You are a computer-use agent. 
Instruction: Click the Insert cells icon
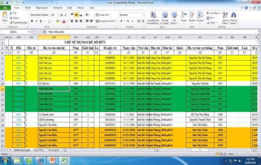[183, 17]
